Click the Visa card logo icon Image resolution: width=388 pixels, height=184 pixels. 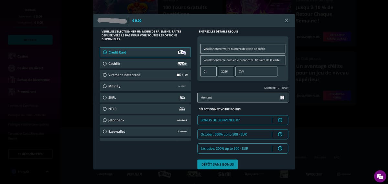[x=182, y=52]
